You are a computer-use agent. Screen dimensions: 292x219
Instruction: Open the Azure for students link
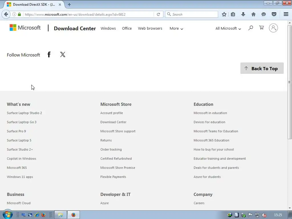point(207,177)
